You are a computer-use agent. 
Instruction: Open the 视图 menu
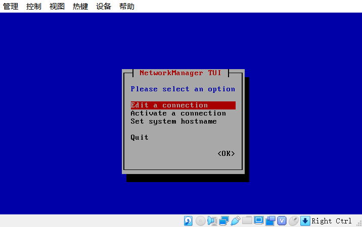point(57,6)
